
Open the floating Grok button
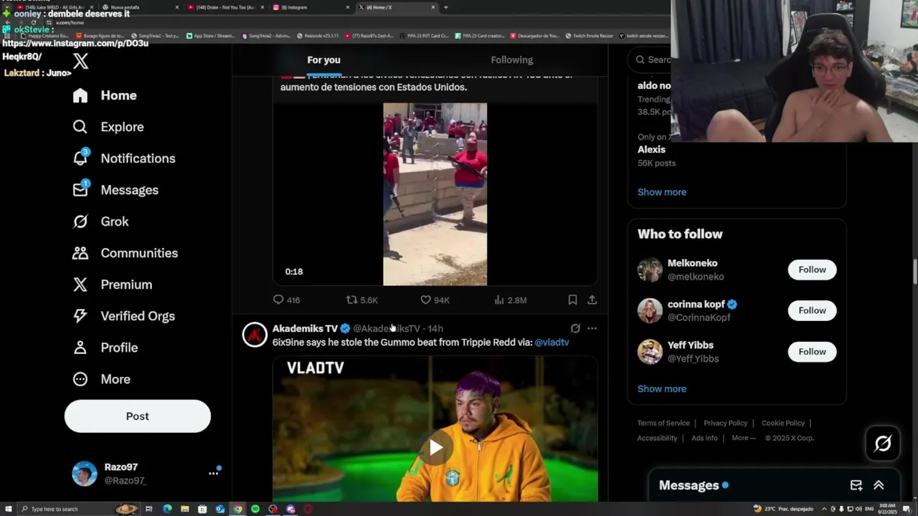883,444
